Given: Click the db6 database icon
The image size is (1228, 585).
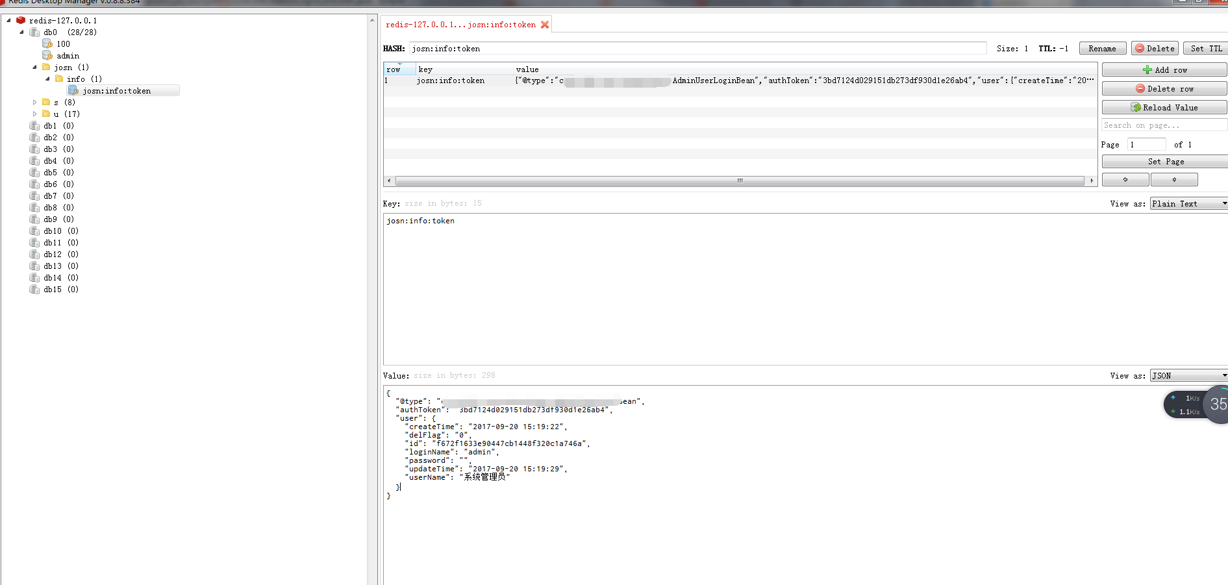Looking at the screenshot, I should [x=34, y=184].
